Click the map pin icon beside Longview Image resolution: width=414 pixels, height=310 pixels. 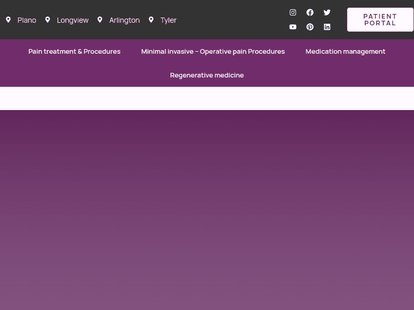pyautogui.click(x=48, y=20)
